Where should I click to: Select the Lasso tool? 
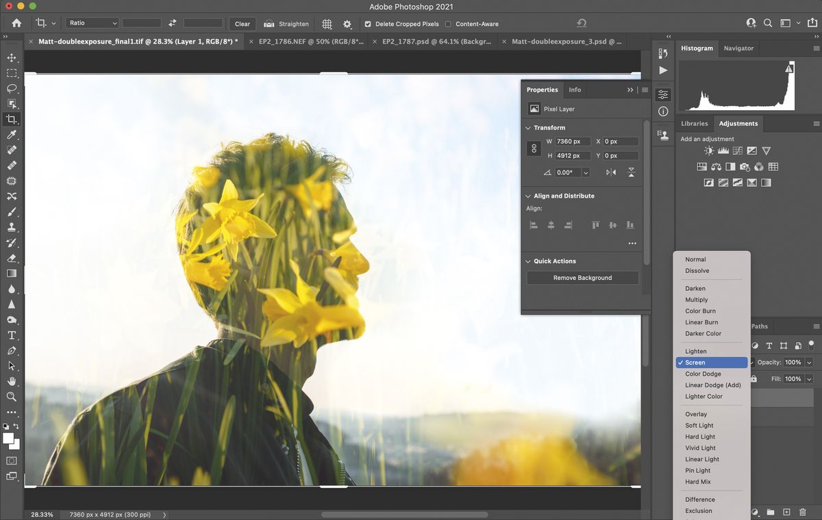pos(12,89)
